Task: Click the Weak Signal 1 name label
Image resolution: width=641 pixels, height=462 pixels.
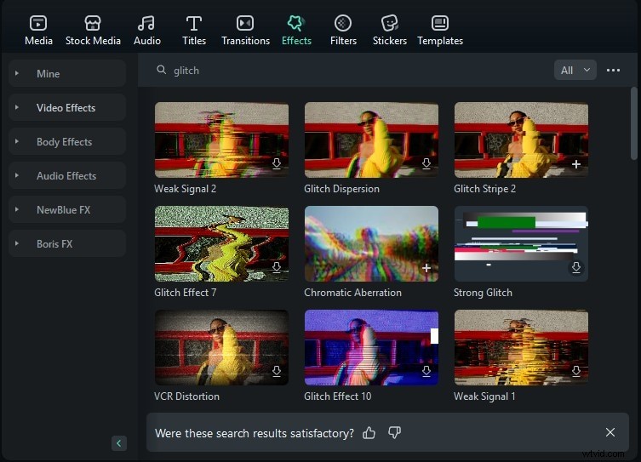Action: 484,396
